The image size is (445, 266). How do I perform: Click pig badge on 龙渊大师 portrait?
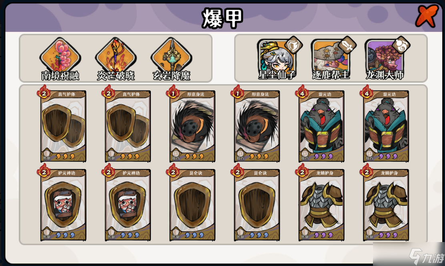click(401, 45)
